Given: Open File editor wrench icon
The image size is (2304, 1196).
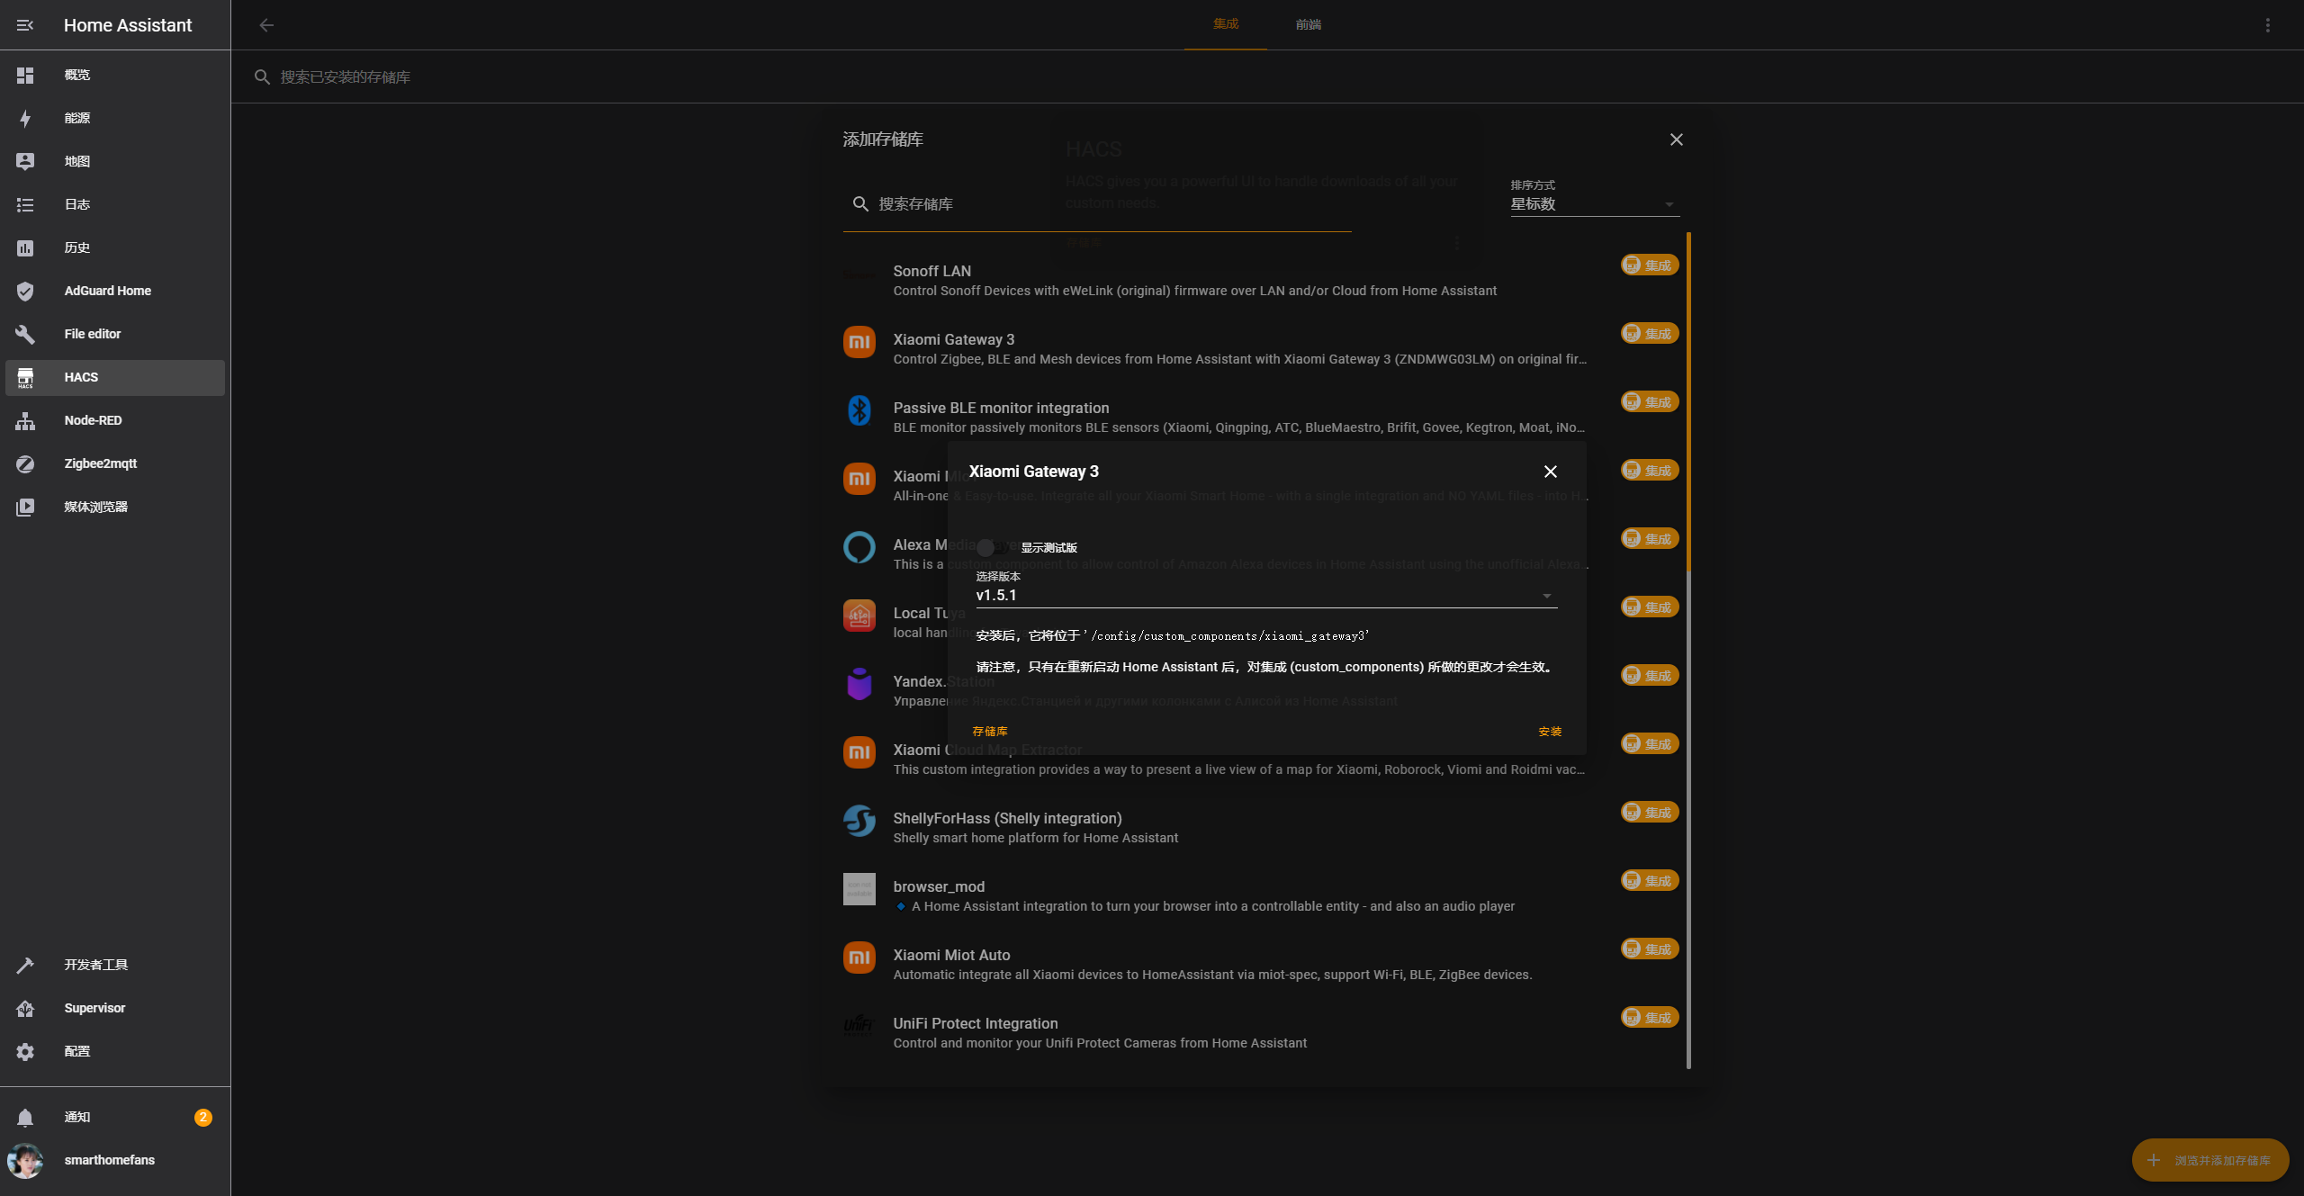Looking at the screenshot, I should coord(25,334).
